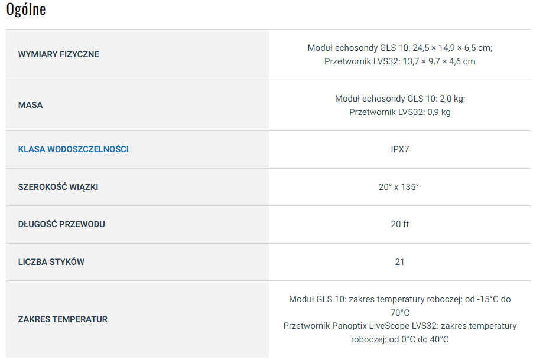Select the standalone 70°C temperature line
This screenshot has width=533, height=360.
click(x=399, y=313)
